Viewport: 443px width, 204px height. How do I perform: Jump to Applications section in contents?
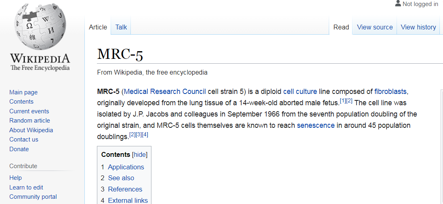tap(126, 167)
